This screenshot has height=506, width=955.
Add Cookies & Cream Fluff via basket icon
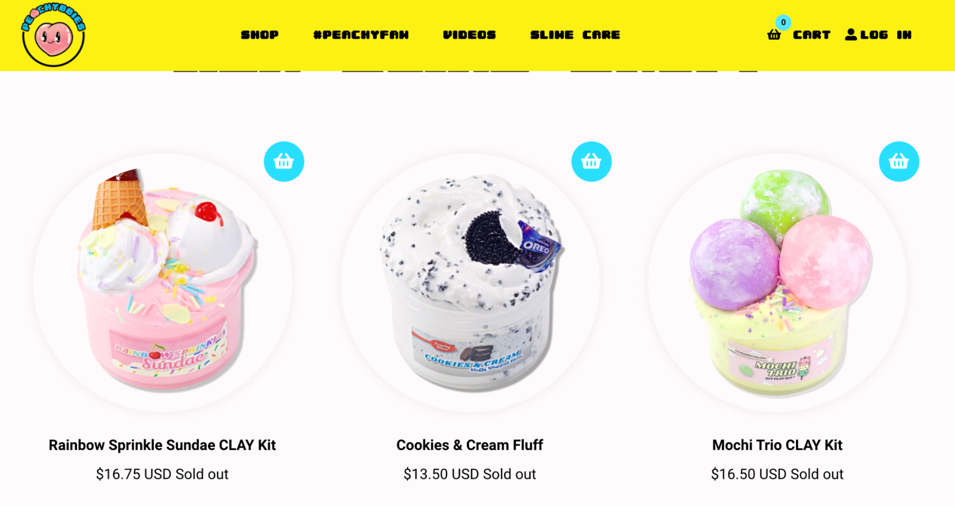tap(591, 162)
